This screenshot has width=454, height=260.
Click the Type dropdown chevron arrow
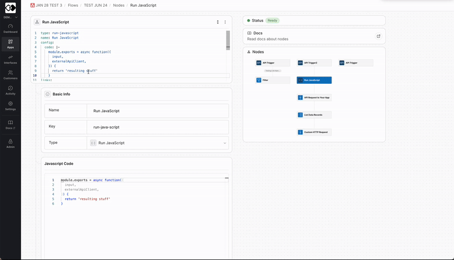(x=225, y=143)
